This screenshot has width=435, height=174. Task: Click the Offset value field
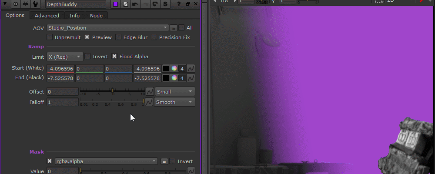pyautogui.click(x=63, y=92)
